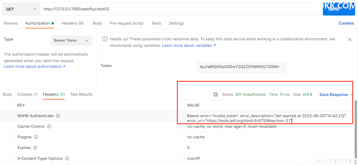
Task: Click the Heads up info icon
Action: pyautogui.click(x=105, y=39)
